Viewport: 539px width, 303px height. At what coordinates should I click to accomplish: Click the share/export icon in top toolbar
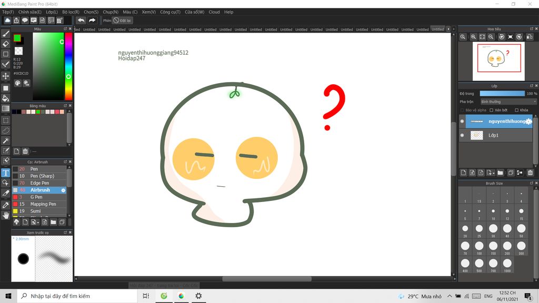(x=16, y=21)
